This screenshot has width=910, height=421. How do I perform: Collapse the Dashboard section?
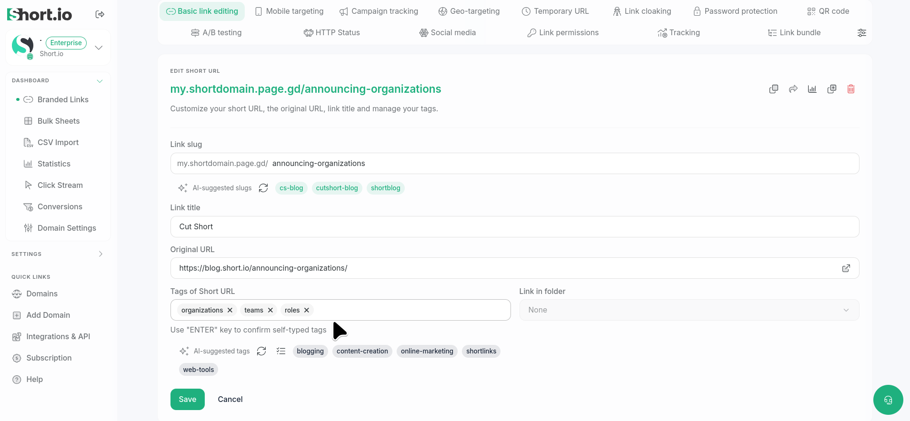point(100,81)
